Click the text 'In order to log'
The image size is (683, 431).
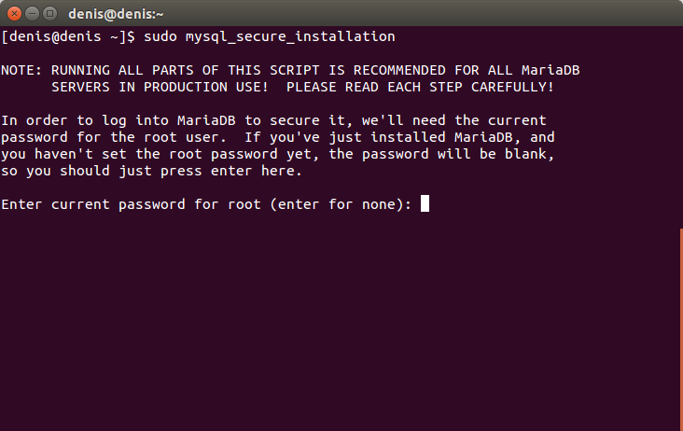pyautogui.click(x=63, y=120)
